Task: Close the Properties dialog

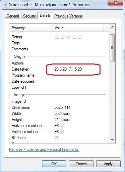Action: 115,3
